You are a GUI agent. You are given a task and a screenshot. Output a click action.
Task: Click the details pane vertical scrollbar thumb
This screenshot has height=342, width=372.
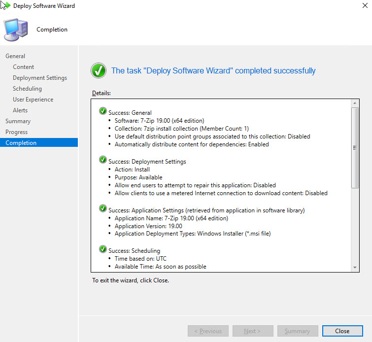[x=355, y=147]
